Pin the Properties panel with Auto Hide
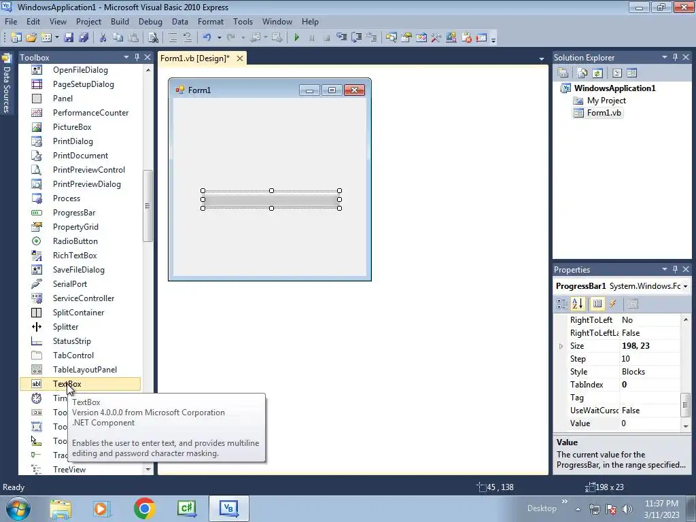 coord(675,269)
